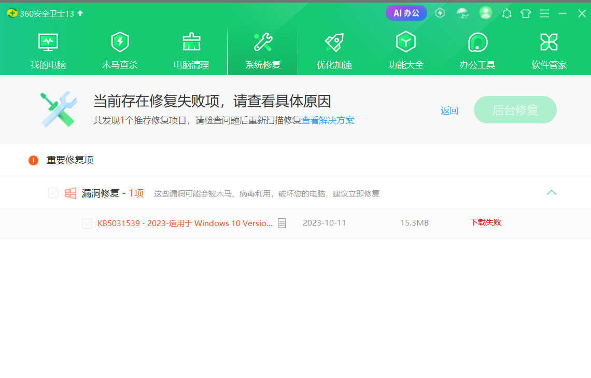Image resolution: width=591 pixels, height=378 pixels.
Task: Open the skin shirt icon
Action: [x=526, y=13]
